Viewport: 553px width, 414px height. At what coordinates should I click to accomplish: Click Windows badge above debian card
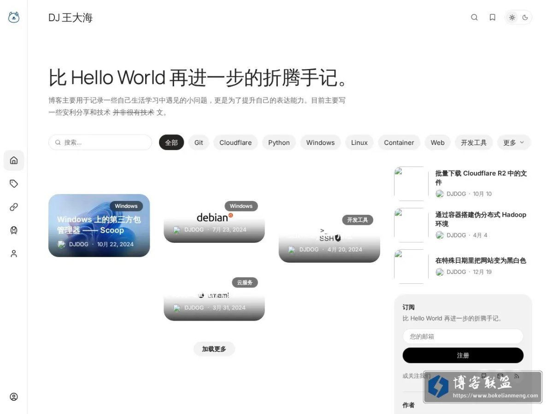[241, 206]
